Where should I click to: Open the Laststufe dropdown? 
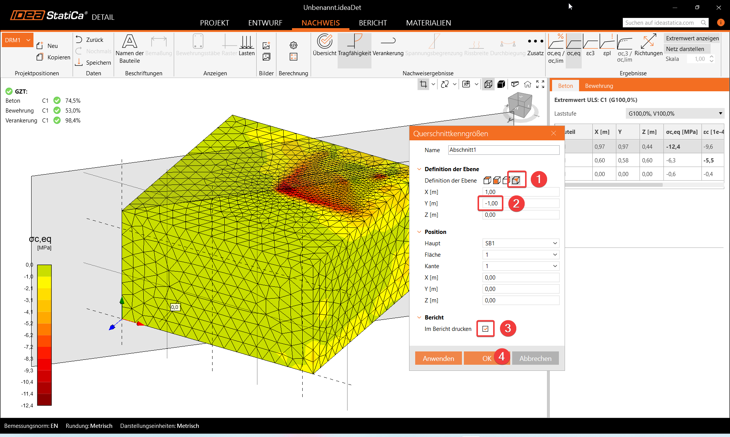coord(675,114)
